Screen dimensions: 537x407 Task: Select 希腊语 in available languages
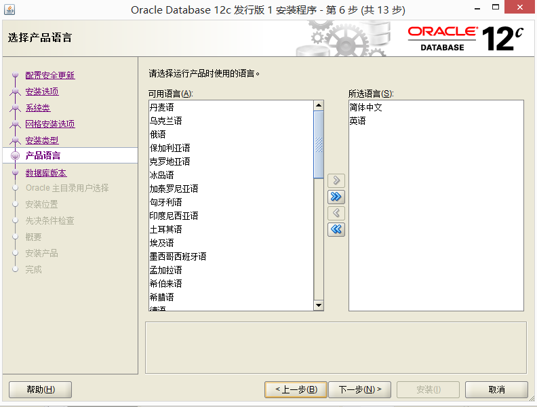click(231, 297)
